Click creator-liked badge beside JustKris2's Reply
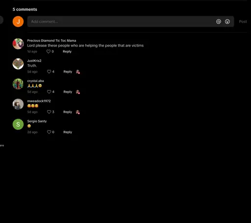 point(78,72)
